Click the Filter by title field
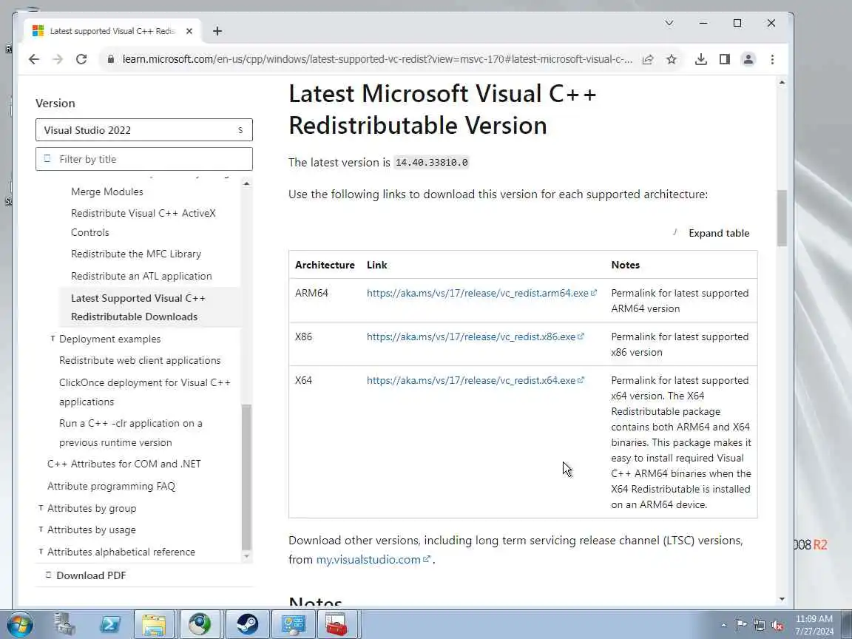The width and height of the screenshot is (852, 639). coord(144,159)
